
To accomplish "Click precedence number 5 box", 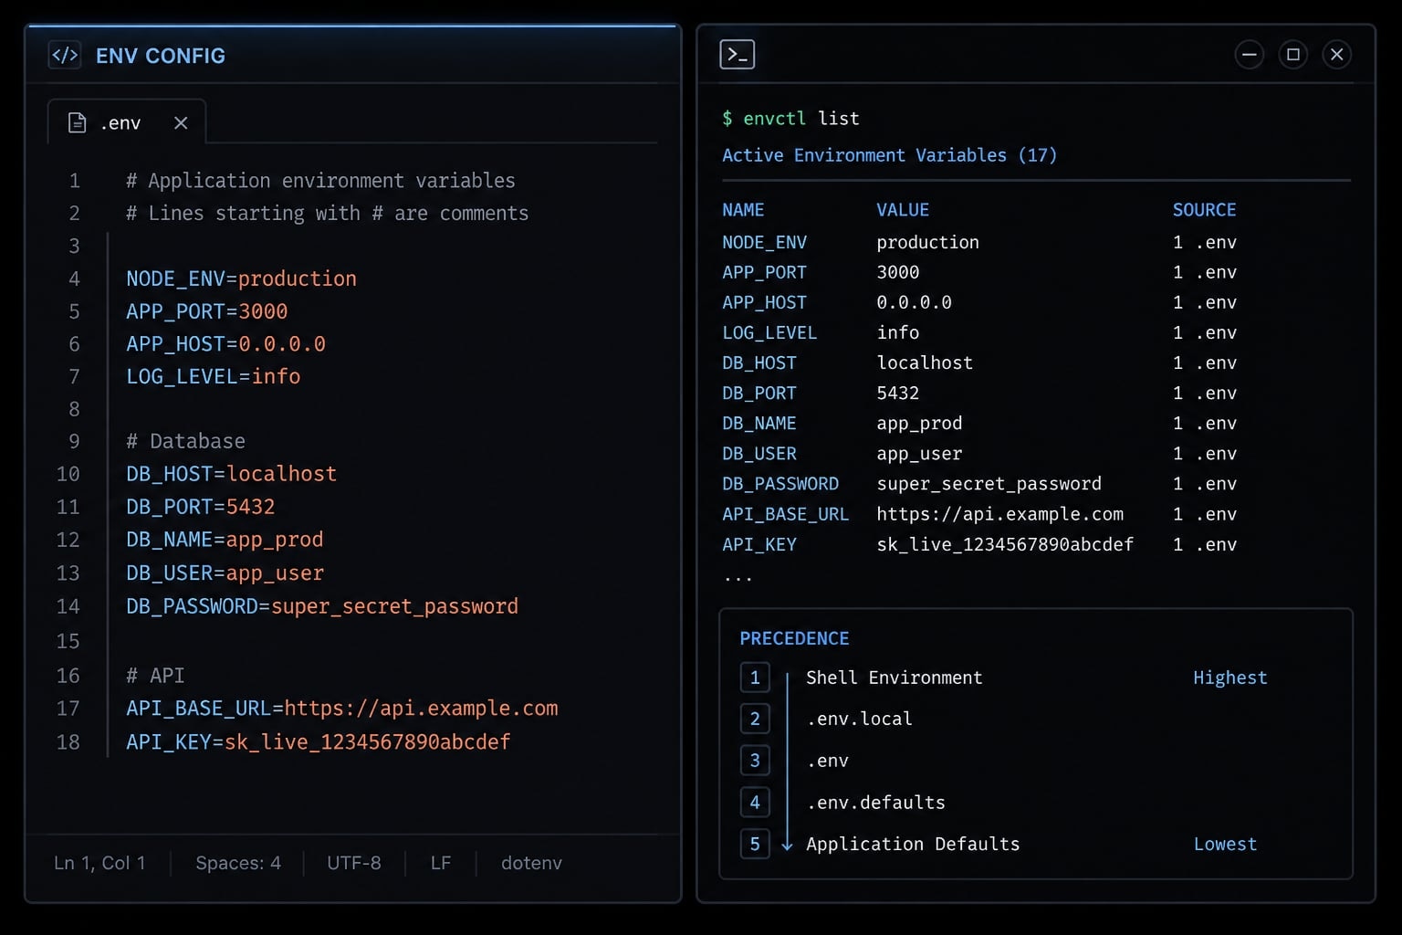I will (755, 844).
